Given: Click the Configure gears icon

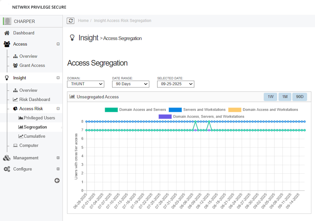Looking at the screenshot, I should click(7, 169).
